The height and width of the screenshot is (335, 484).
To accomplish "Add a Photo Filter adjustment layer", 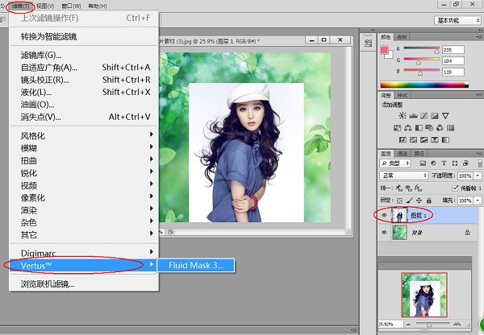I will click(x=429, y=128).
